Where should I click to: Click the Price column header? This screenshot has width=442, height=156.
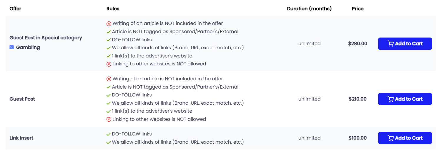point(358,9)
